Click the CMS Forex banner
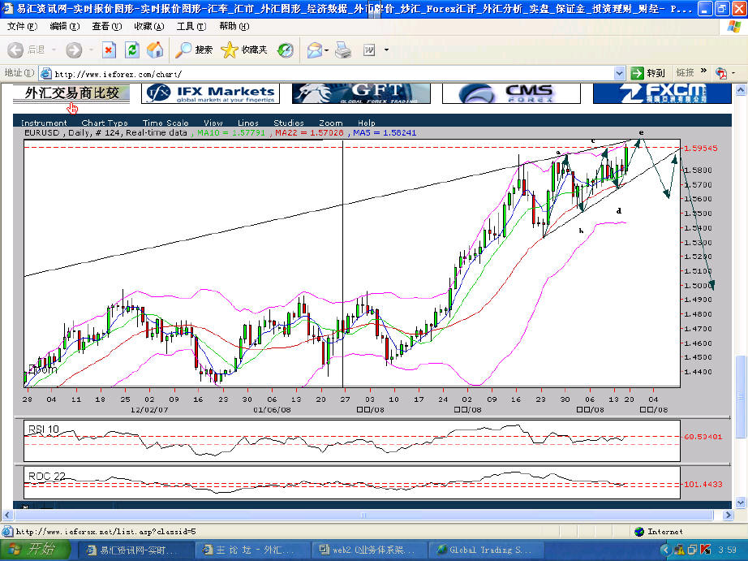 [x=511, y=93]
